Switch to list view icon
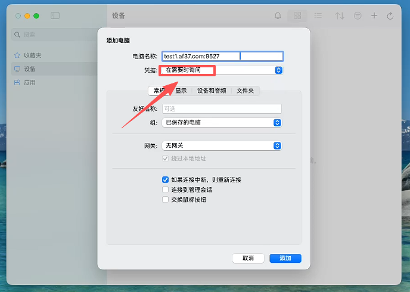Viewport: 410px width, 292px height. [318, 16]
